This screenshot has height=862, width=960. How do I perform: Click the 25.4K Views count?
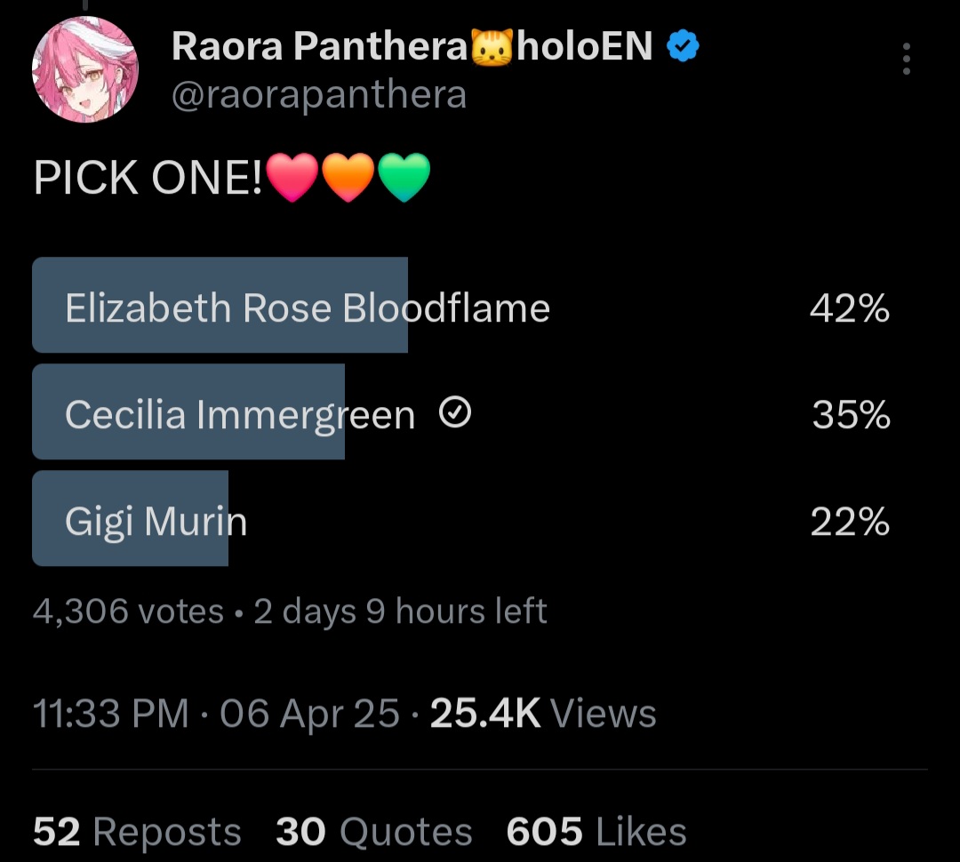coord(543,714)
